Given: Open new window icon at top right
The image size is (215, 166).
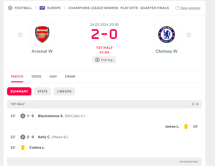Looking at the screenshot, I should coord(177,8).
